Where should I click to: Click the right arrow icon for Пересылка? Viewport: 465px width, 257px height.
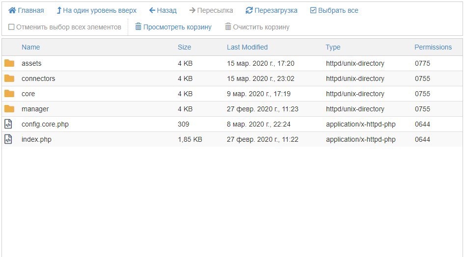click(192, 10)
